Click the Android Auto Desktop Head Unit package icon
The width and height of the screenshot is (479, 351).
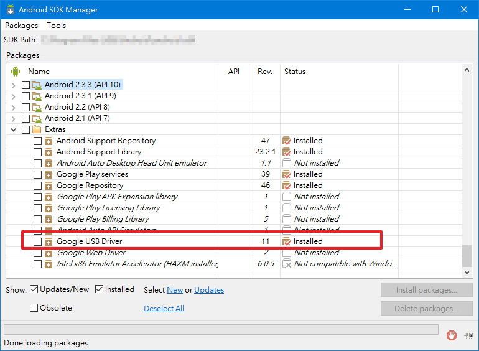point(49,163)
